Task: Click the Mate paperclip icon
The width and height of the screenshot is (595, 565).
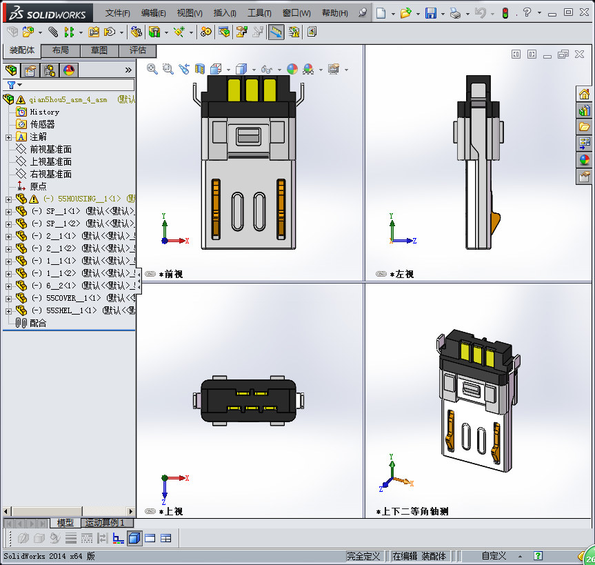Action: point(53,32)
